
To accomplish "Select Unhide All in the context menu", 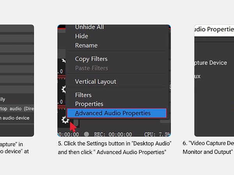I will pyautogui.click(x=90, y=27).
